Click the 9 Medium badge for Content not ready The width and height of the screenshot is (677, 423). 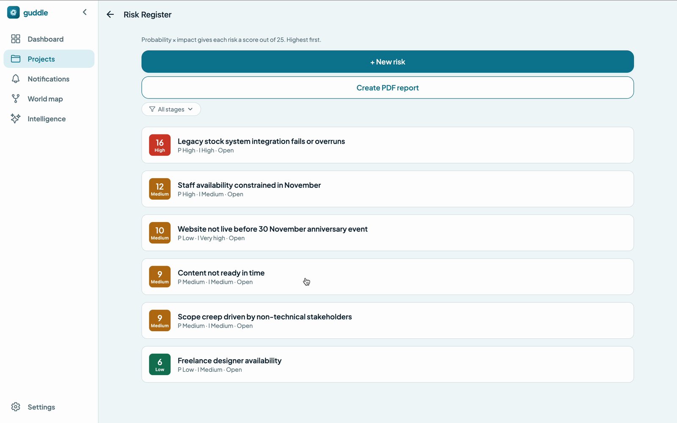(x=160, y=277)
